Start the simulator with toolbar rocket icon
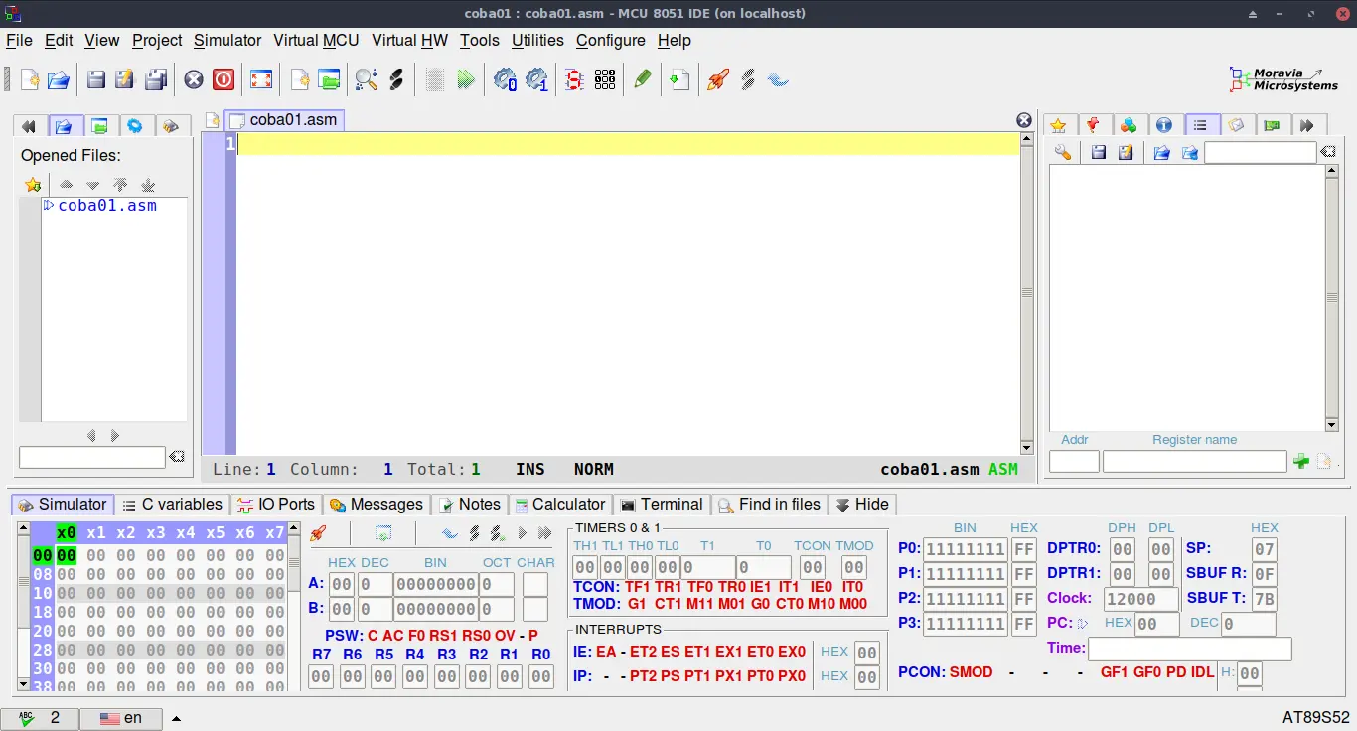The width and height of the screenshot is (1357, 731). point(717,80)
